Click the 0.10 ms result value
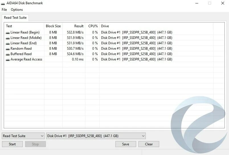The width and height of the screenshot is (229, 155). click(x=78, y=59)
